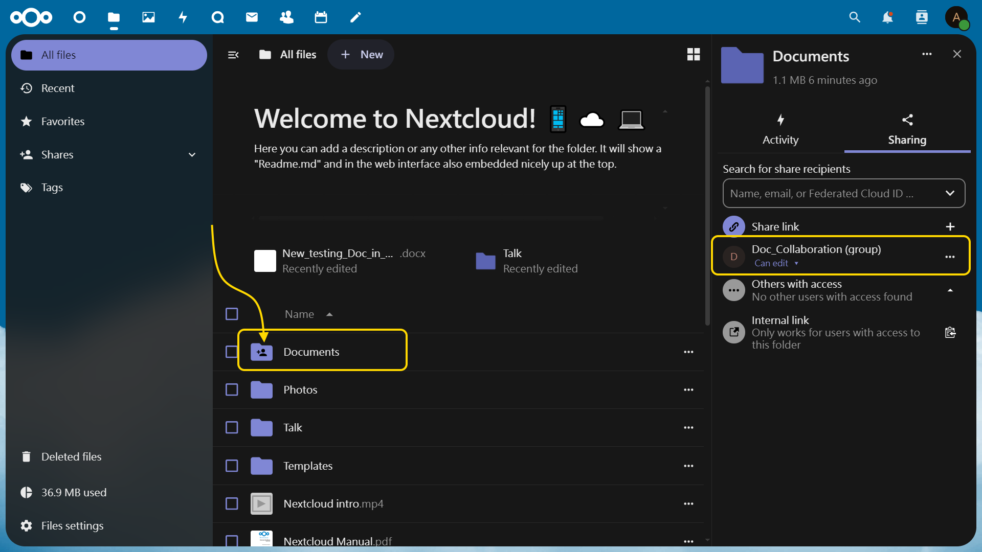This screenshot has height=552, width=982.
Task: Open the Can edit permission dropdown
Action: point(776,263)
